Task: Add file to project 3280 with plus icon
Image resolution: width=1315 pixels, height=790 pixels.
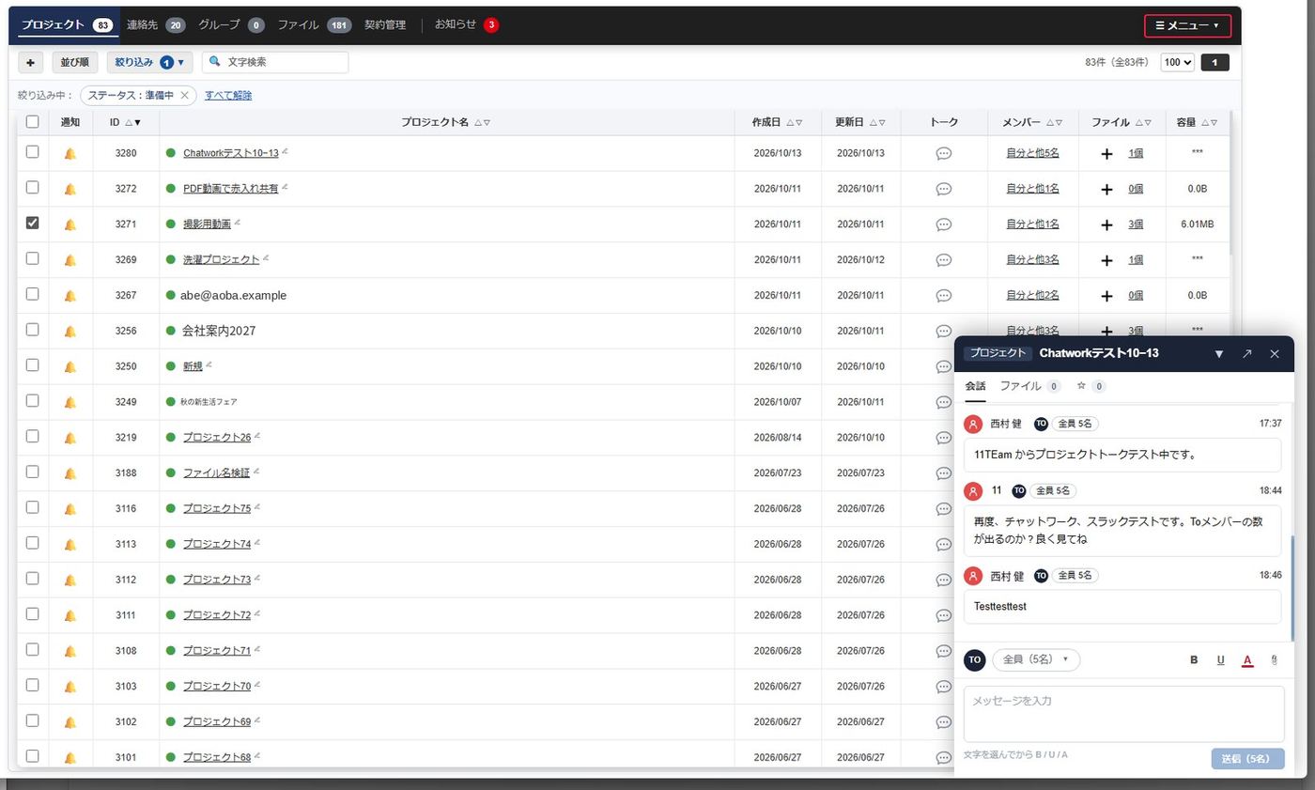Action: tap(1106, 153)
